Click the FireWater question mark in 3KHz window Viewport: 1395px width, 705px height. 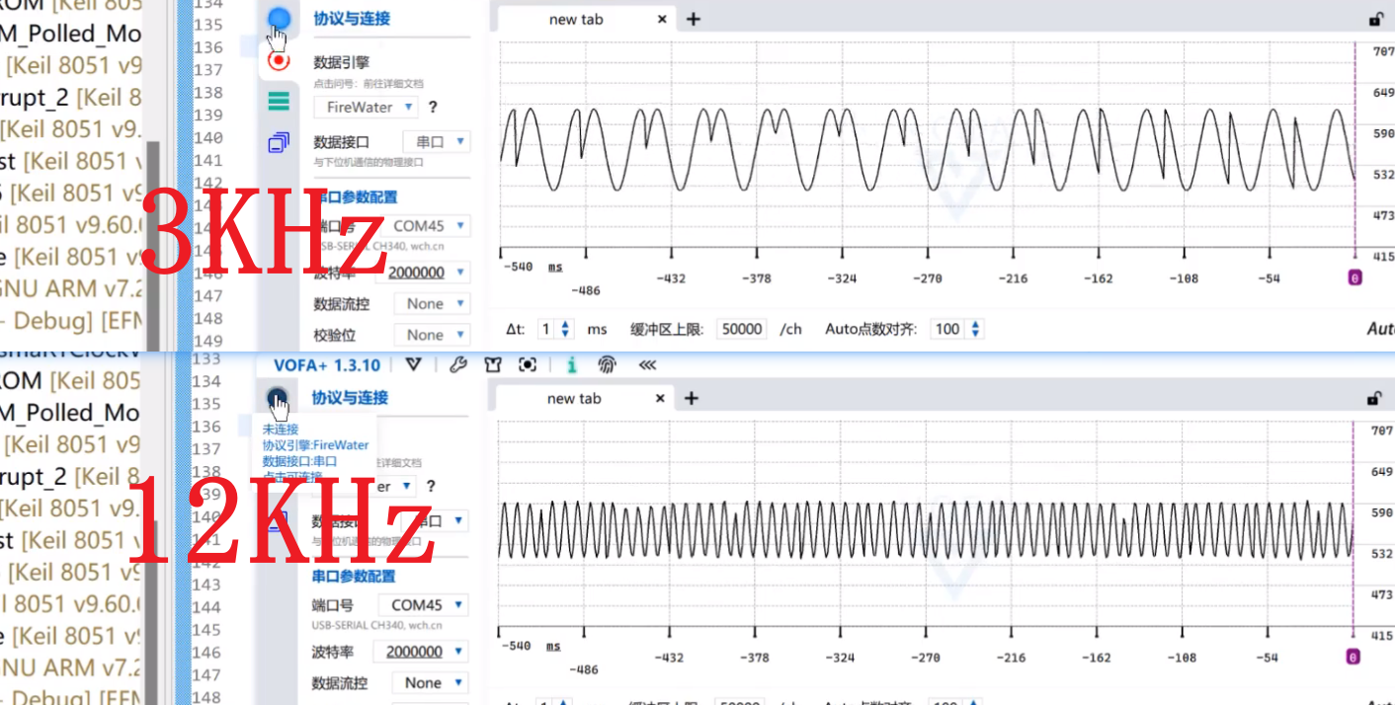(x=433, y=107)
